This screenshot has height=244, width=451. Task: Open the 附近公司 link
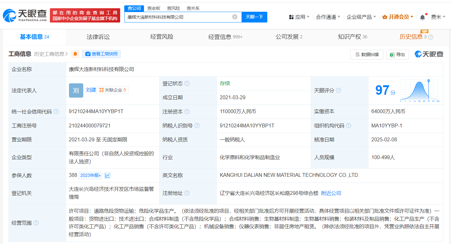pos(331,193)
